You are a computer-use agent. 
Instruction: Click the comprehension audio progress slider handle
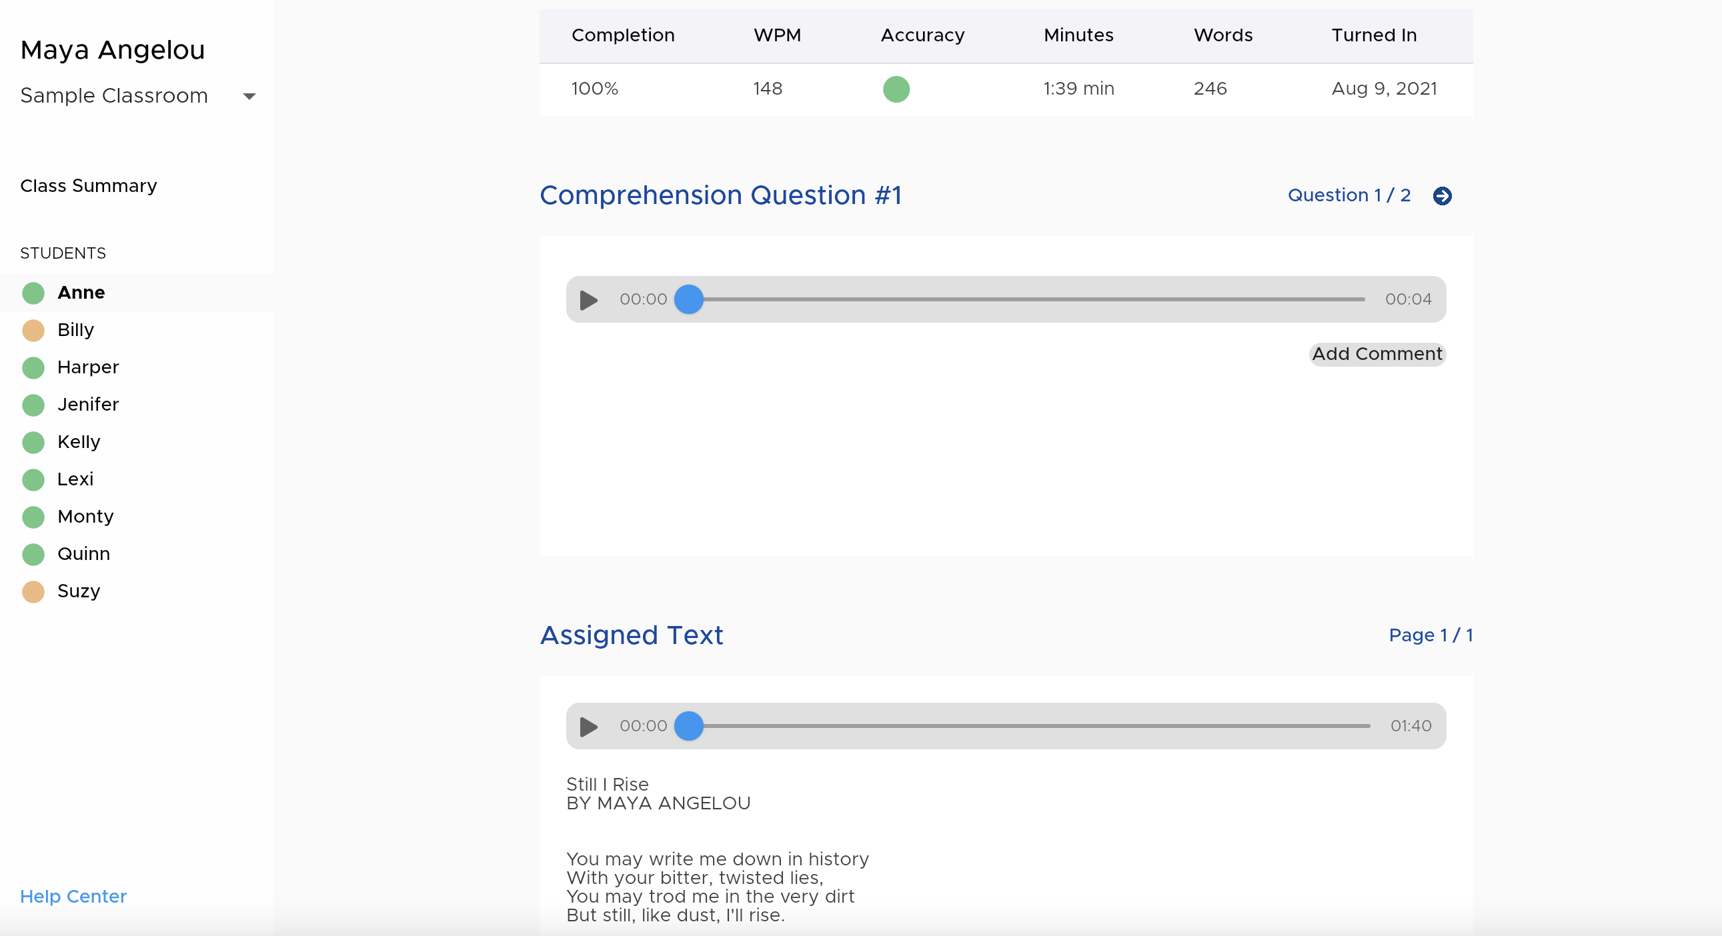point(688,299)
